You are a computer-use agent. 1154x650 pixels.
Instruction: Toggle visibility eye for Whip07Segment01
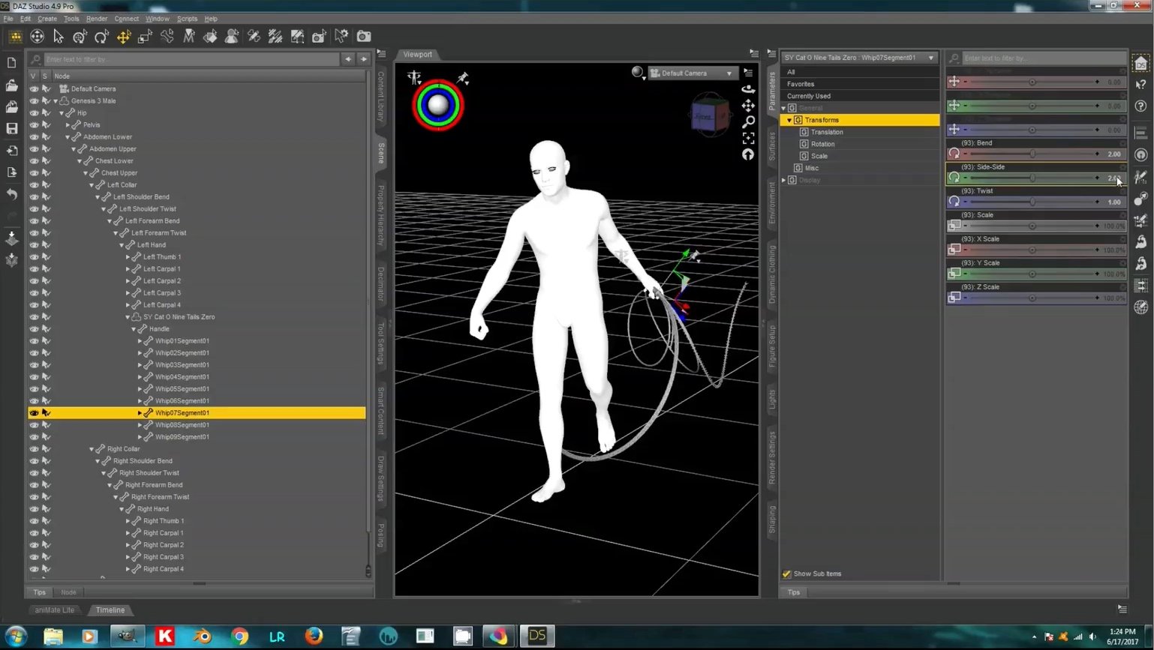coord(34,412)
